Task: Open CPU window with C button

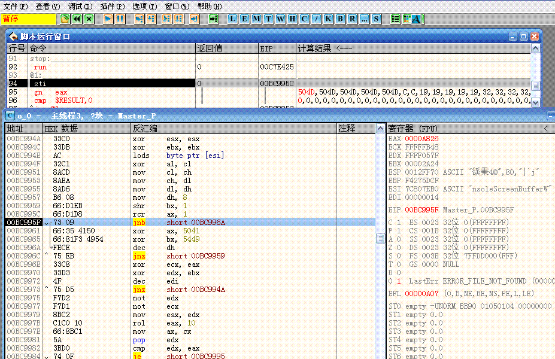Action: tap(304, 19)
